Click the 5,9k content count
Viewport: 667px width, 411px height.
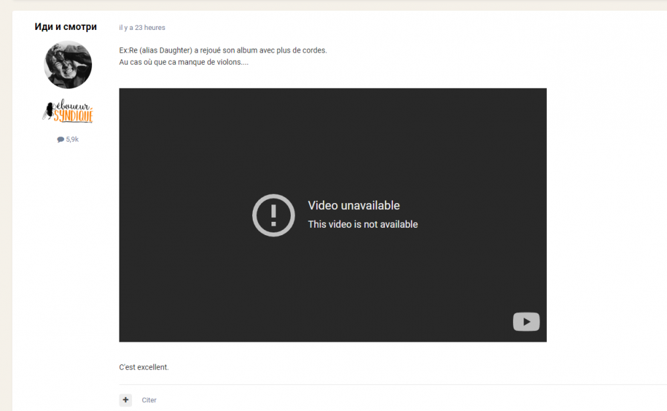pos(71,139)
